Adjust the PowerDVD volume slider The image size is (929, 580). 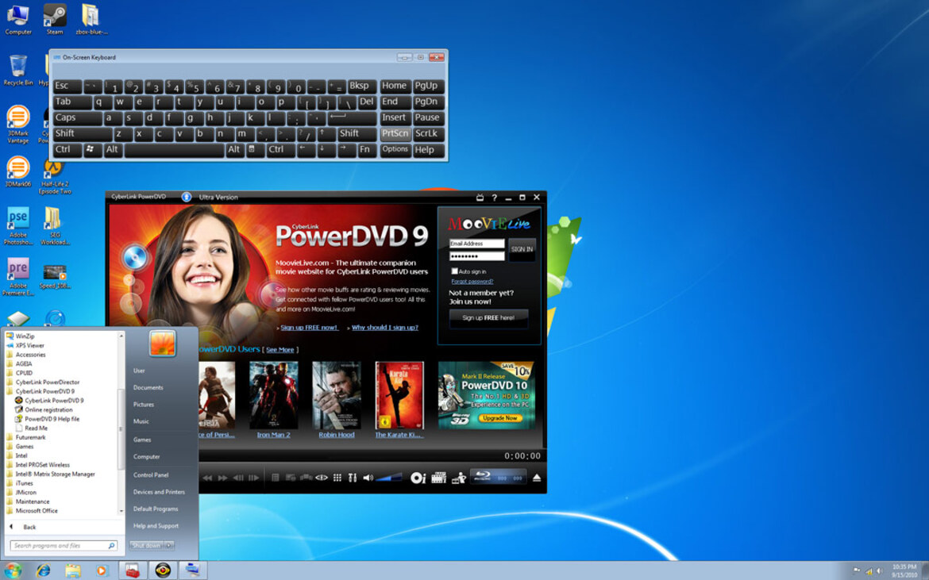(388, 478)
